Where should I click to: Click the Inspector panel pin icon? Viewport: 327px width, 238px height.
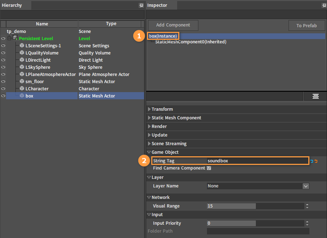tap(324, 5)
